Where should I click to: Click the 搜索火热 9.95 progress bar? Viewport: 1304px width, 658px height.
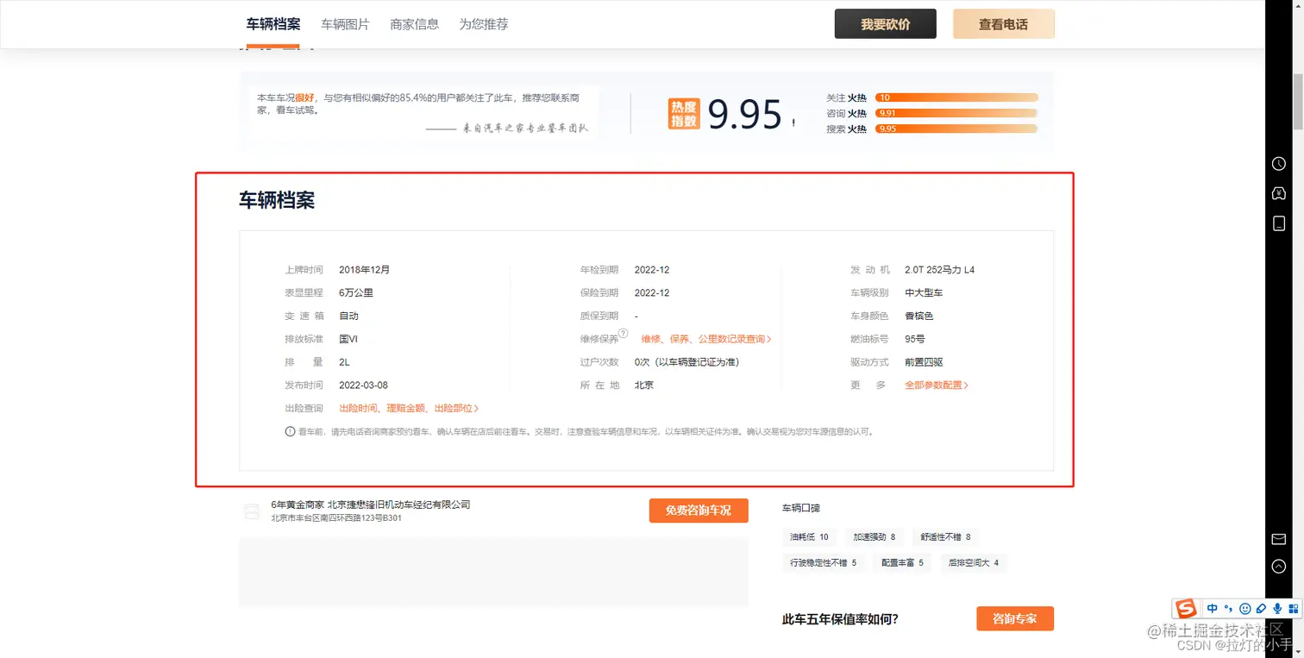click(957, 128)
